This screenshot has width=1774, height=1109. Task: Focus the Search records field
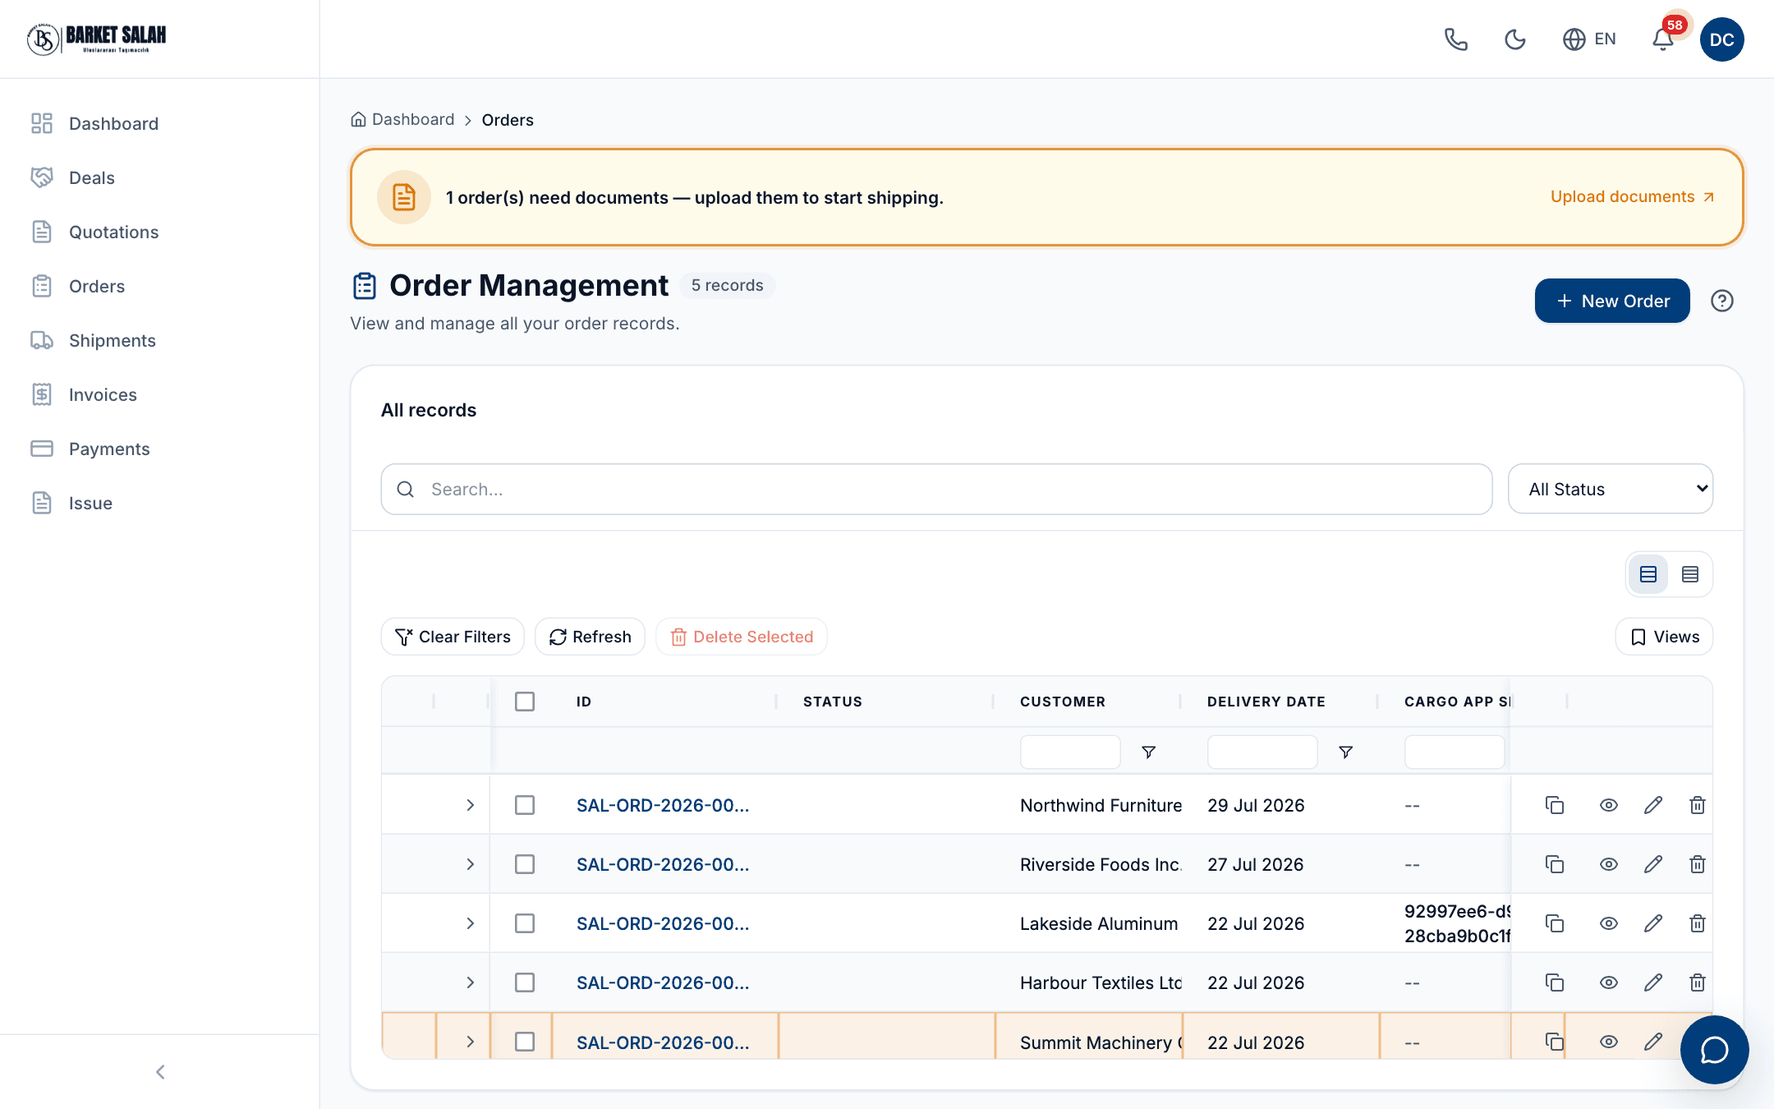(x=936, y=490)
